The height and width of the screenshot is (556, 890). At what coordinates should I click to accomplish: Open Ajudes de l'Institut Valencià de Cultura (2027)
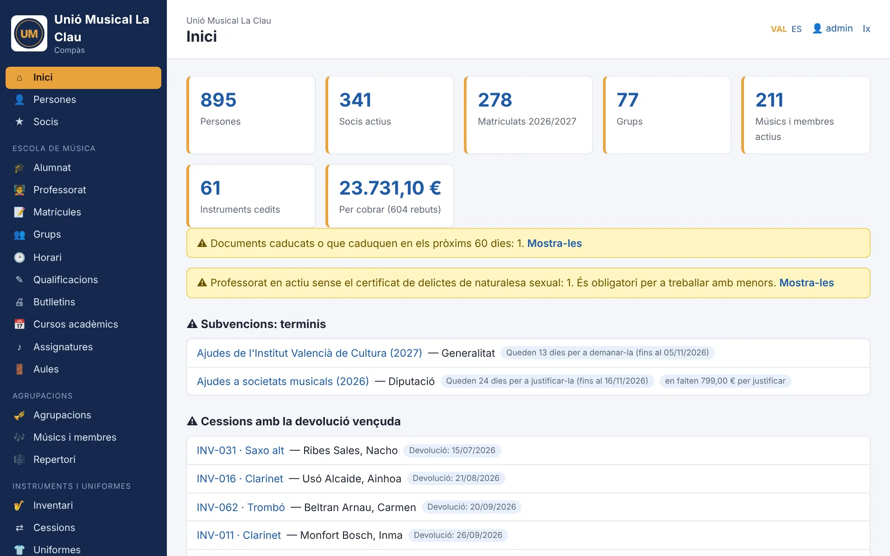click(309, 353)
